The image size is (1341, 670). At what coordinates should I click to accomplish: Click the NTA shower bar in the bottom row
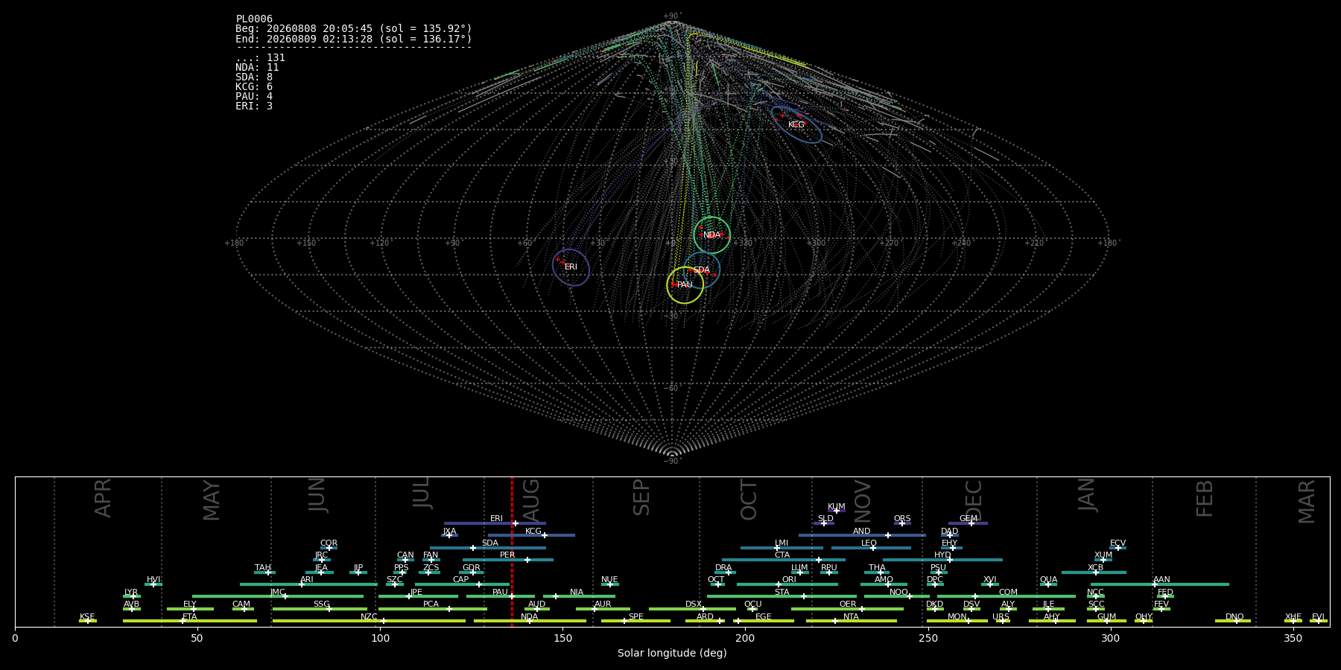click(851, 621)
